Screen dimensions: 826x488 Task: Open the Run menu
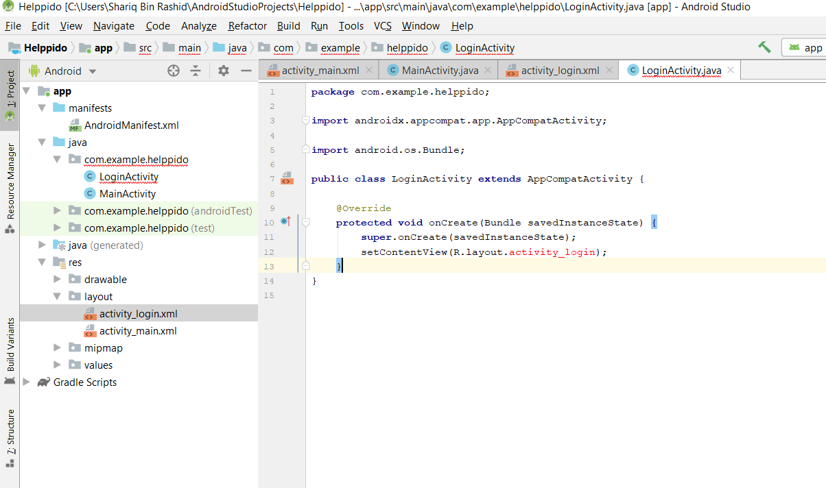coord(319,26)
